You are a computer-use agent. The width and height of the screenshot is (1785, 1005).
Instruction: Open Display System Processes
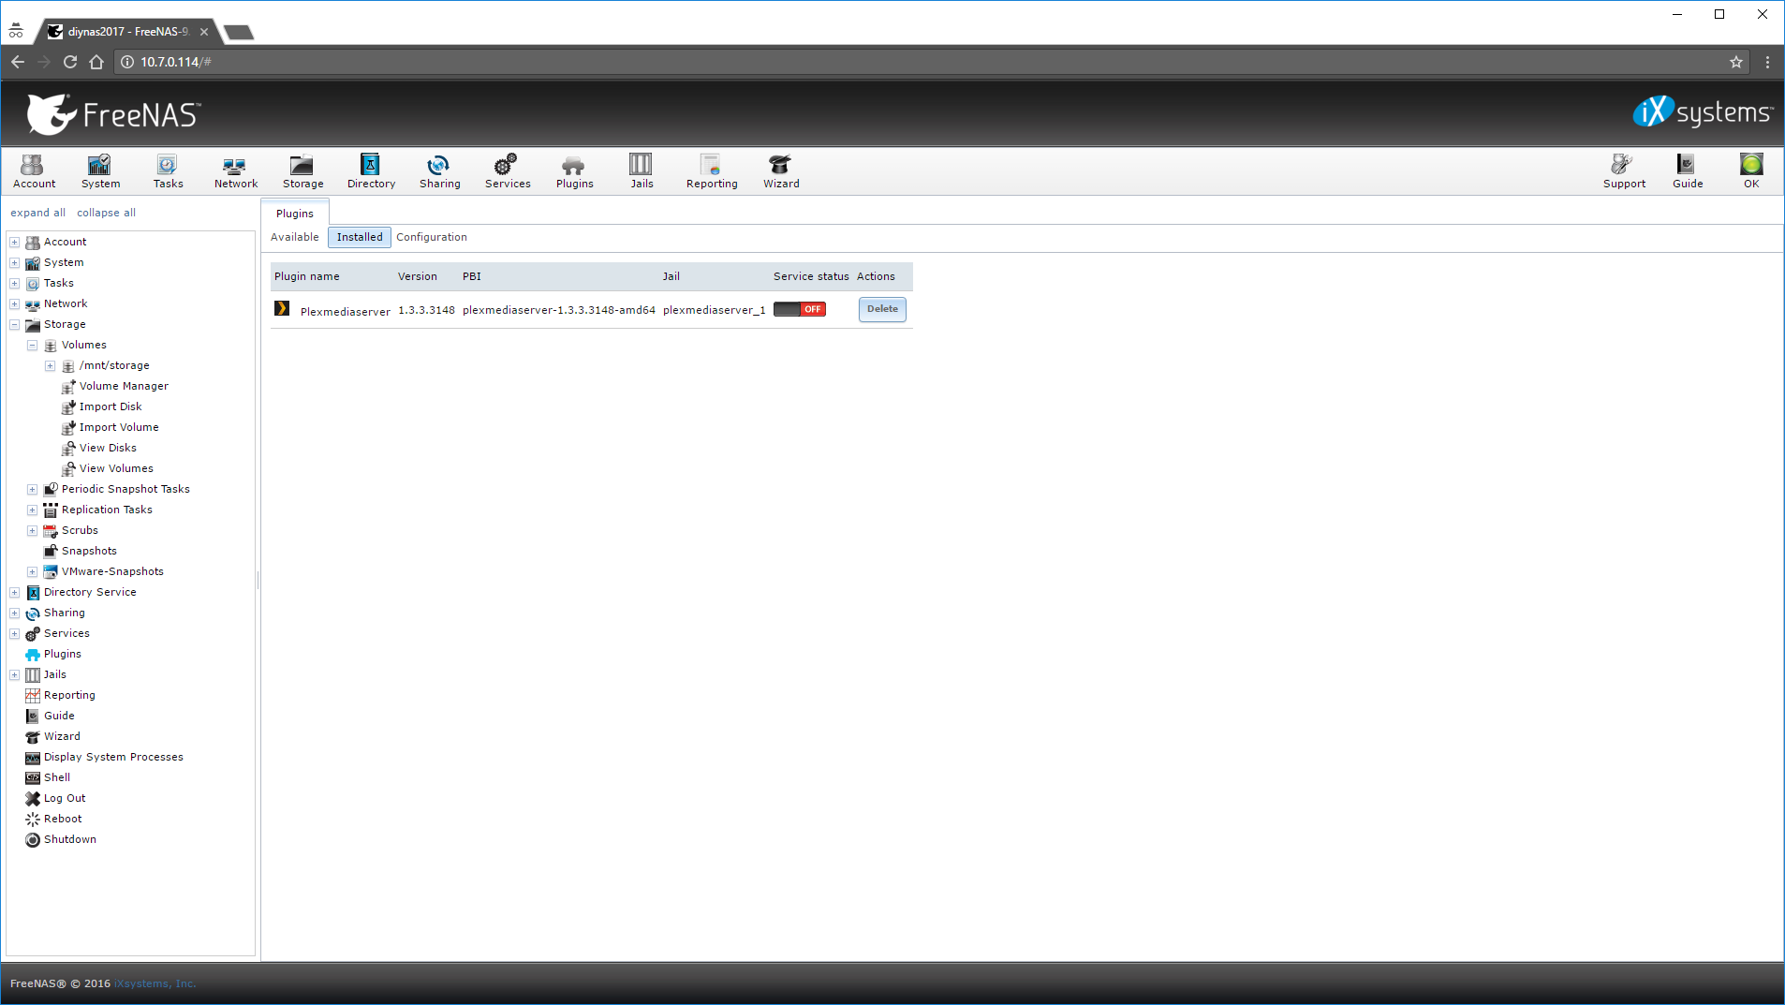coord(113,757)
